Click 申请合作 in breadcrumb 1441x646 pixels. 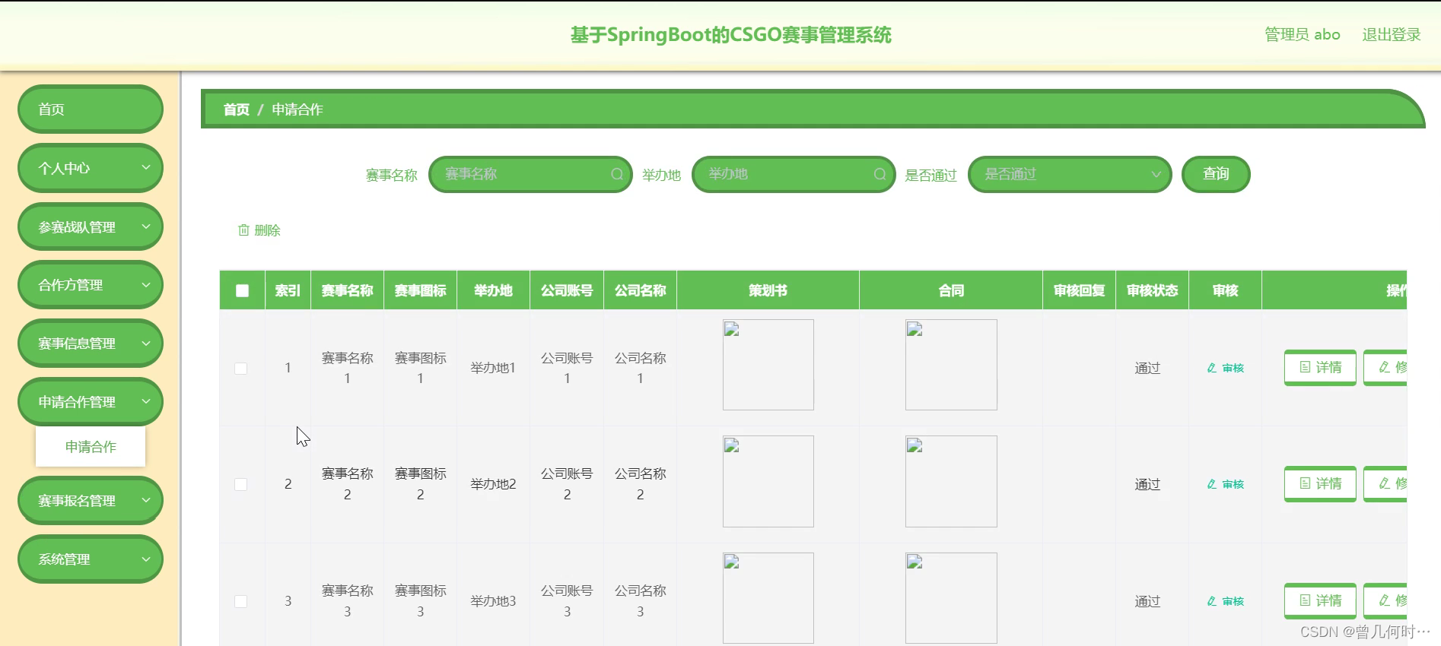coord(297,109)
